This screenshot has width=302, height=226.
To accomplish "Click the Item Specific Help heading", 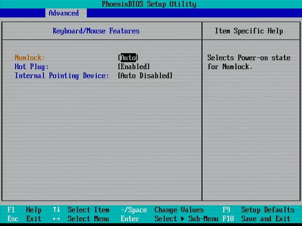I will (249, 31).
